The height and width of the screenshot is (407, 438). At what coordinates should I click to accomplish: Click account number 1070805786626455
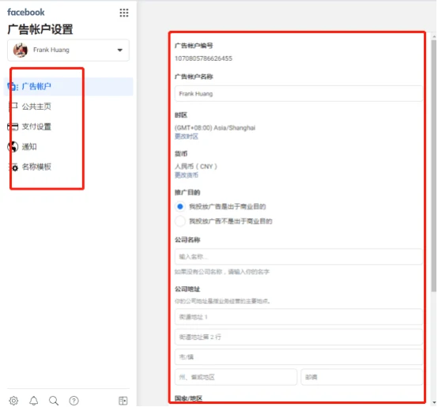coord(203,58)
